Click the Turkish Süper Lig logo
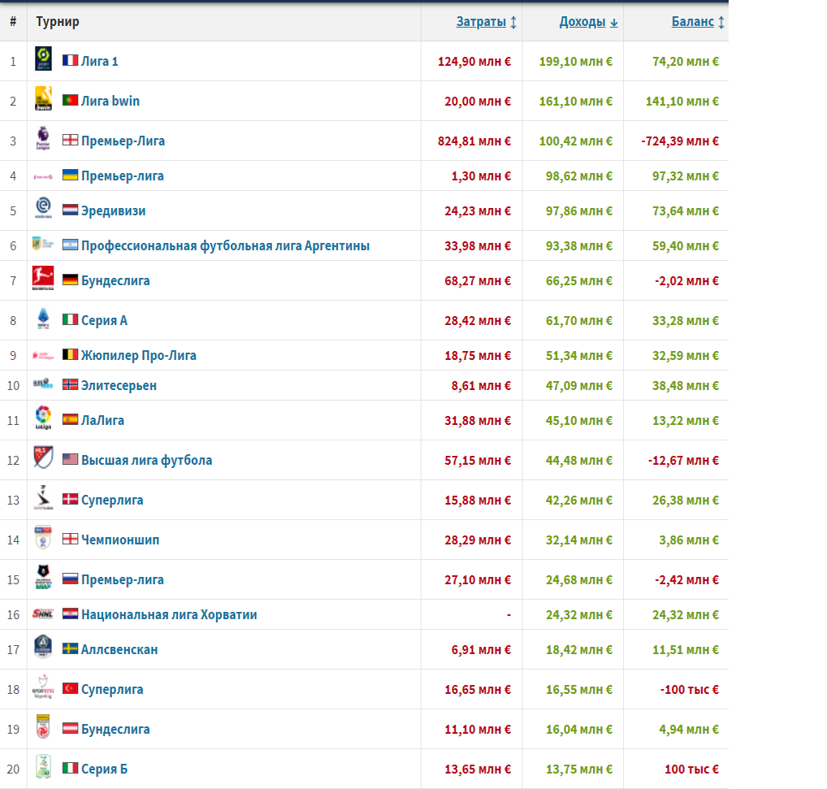The image size is (827, 789). (43, 687)
